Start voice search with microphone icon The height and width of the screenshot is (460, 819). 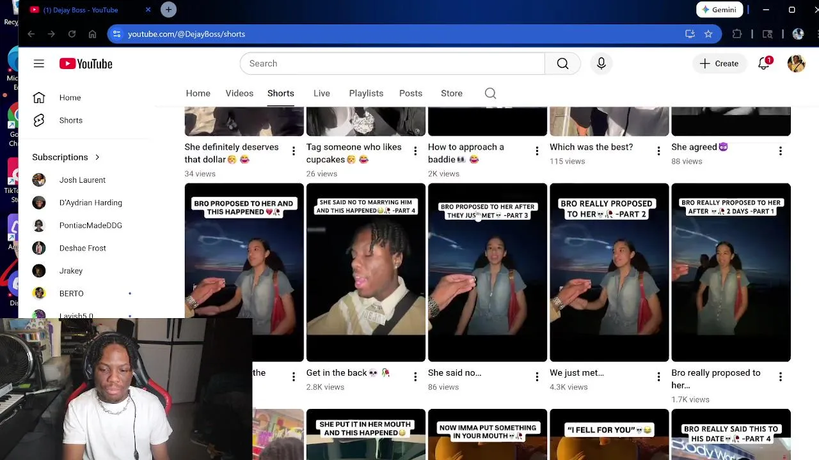(601, 63)
